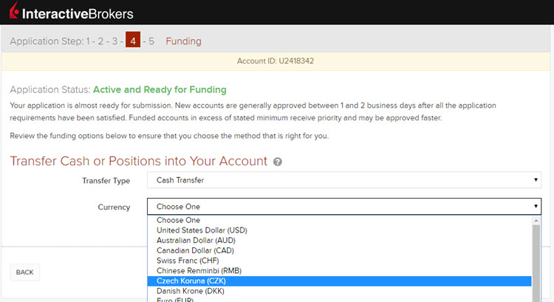Click the currency list scroll-up arrow
Image resolution: width=554 pixels, height=302 pixels.
pos(536,220)
